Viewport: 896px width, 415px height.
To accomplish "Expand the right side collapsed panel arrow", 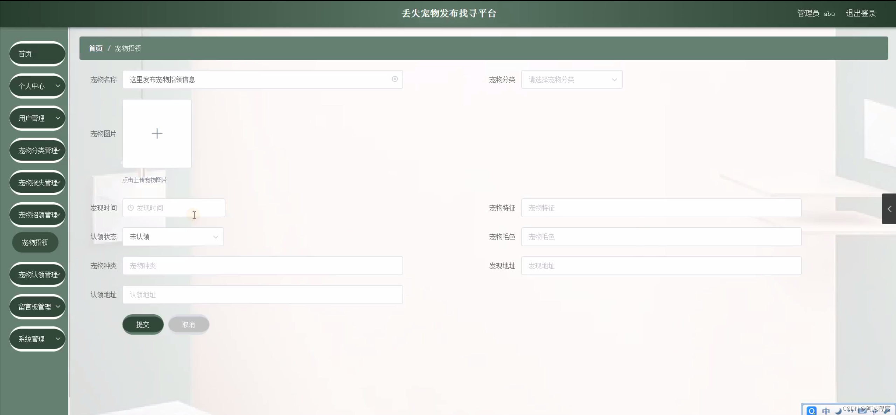I will pos(889,209).
